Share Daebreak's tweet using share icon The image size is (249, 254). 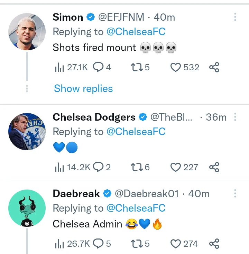click(x=214, y=244)
